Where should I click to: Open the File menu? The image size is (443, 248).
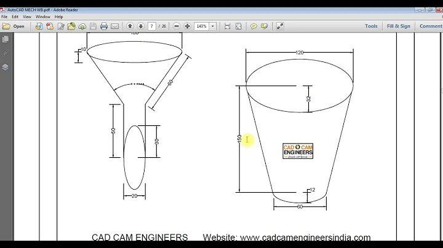[4, 17]
